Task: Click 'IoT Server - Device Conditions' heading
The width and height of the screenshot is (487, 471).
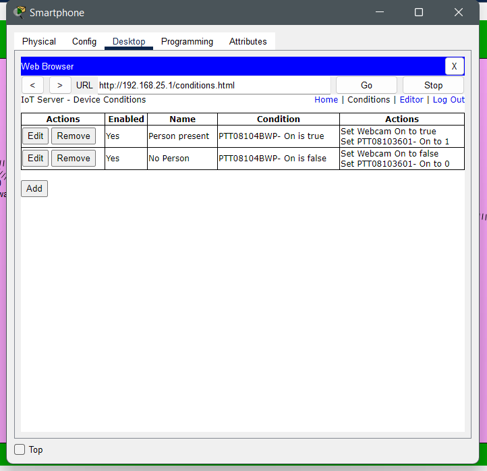Action: [x=83, y=100]
